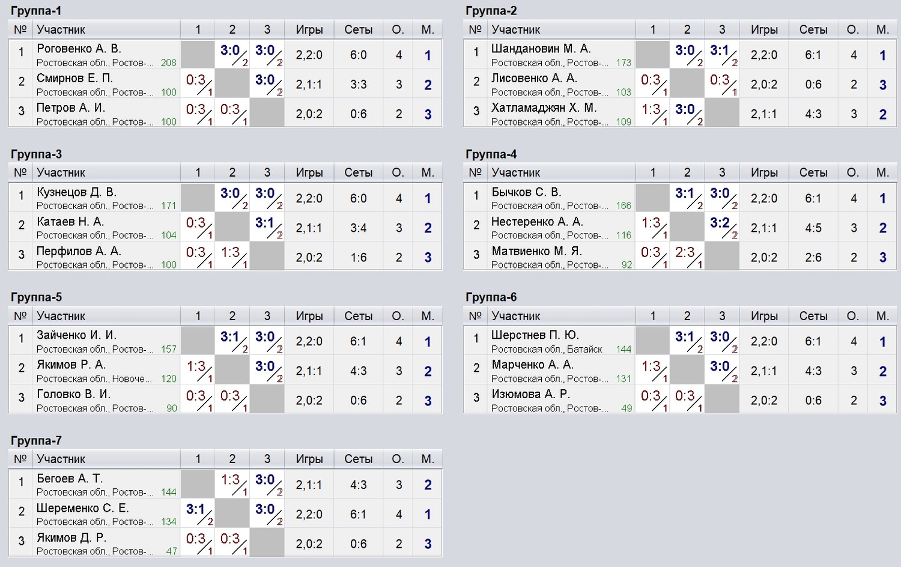Image resolution: width=901 pixels, height=567 pixels.
Task: Click the Группа-7 heading
Action: 36,441
